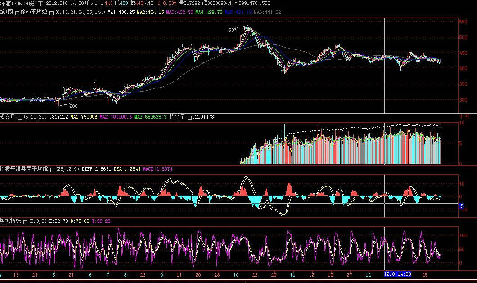Click volume MA2:701000.6 value

(116, 117)
